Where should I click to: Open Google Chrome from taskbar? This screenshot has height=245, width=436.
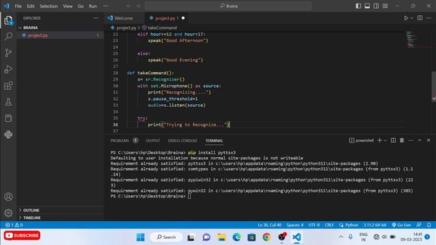pyautogui.click(x=266, y=238)
